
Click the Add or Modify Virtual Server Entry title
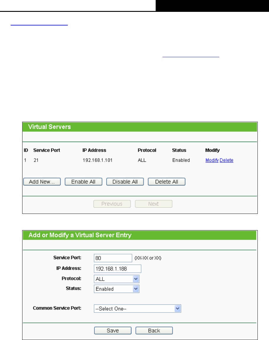click(x=80, y=235)
